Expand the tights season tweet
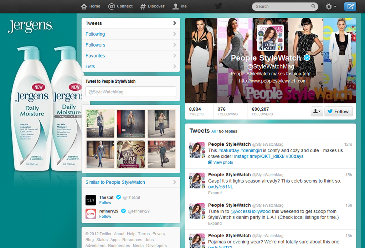Screen dimensions: 365x248 click(215, 193)
